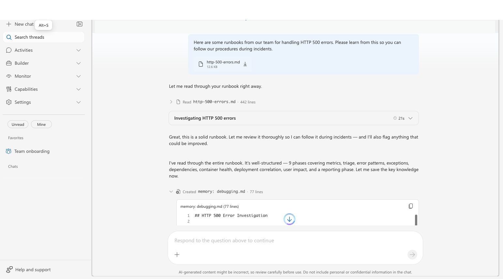Click the code block vertical scrollbar
The height and width of the screenshot is (279, 503).
[416, 220]
